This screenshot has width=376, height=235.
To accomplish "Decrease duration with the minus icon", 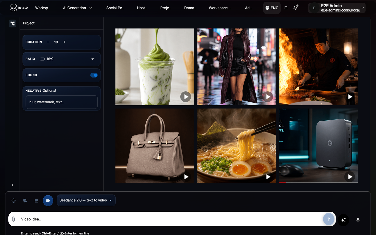I will coord(48,42).
